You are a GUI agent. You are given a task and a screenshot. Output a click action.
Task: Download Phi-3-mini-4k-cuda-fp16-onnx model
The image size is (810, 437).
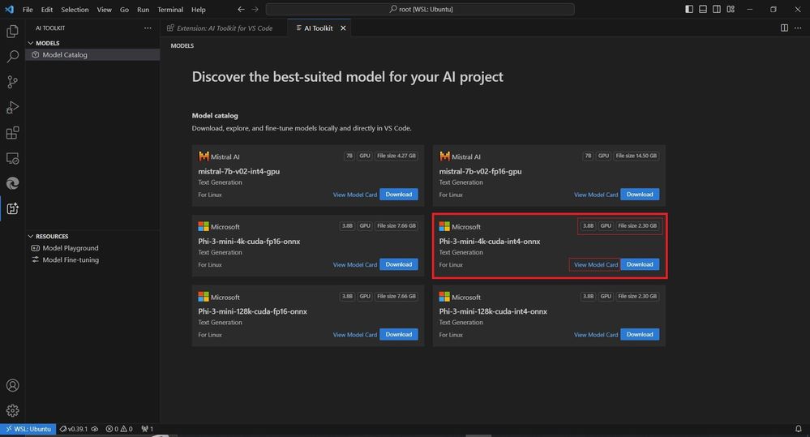click(399, 264)
